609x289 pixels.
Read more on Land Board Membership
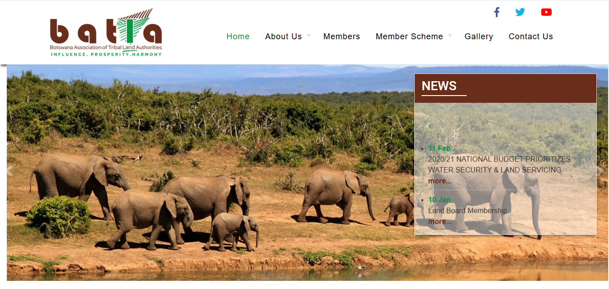[x=440, y=221]
